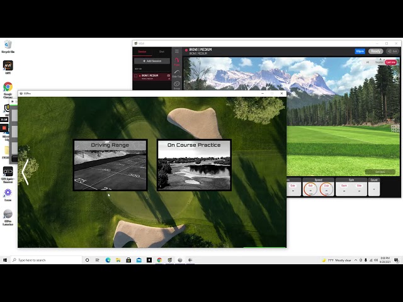
Task: Switch to the Session tab
Action: coord(142,52)
